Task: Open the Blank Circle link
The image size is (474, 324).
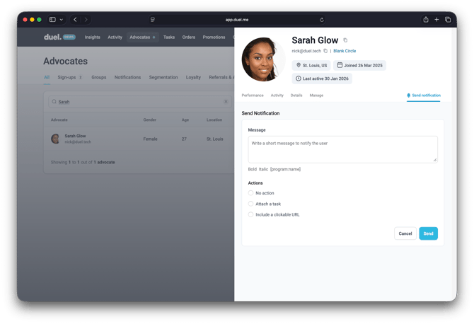Action: (345, 51)
